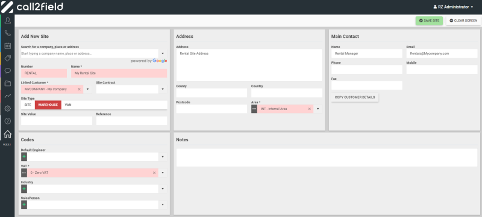The width and height of the screenshot is (482, 217).
Task: Click the SalesPerson input field
Action: point(93,205)
